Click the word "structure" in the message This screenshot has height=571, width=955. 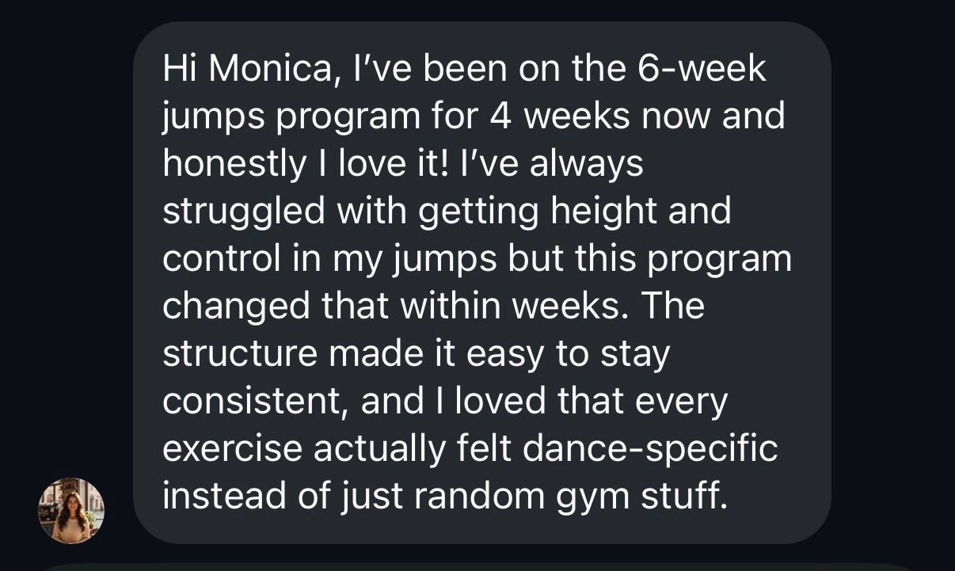pos(240,354)
